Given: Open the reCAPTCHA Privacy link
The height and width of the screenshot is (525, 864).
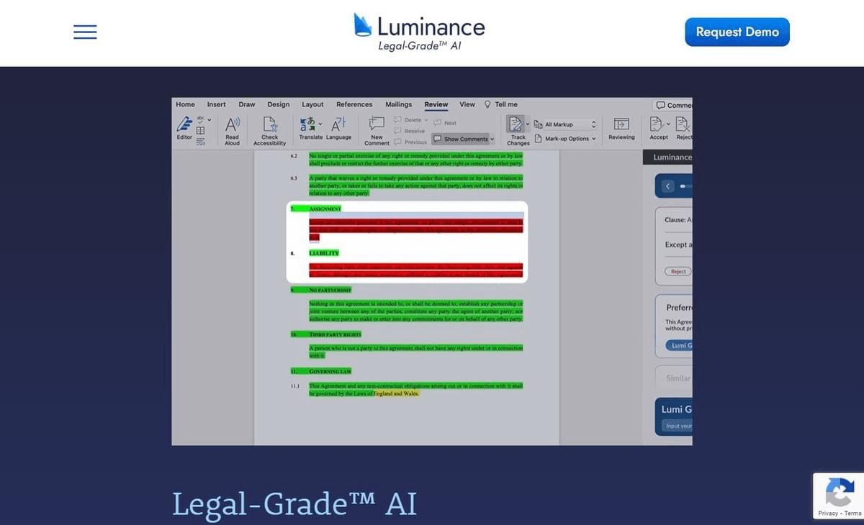Looking at the screenshot, I should pos(828,513).
